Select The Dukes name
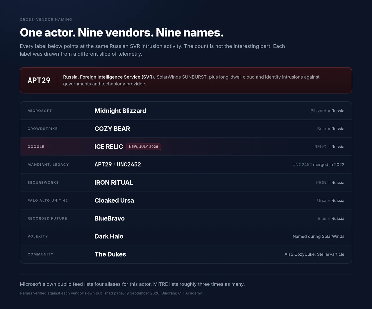Image resolution: width=372 pixels, height=309 pixels. (x=110, y=255)
